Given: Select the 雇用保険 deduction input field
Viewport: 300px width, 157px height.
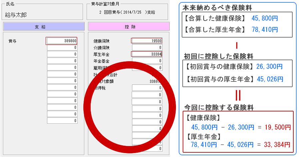Looking at the screenshot, I should coord(147,68).
